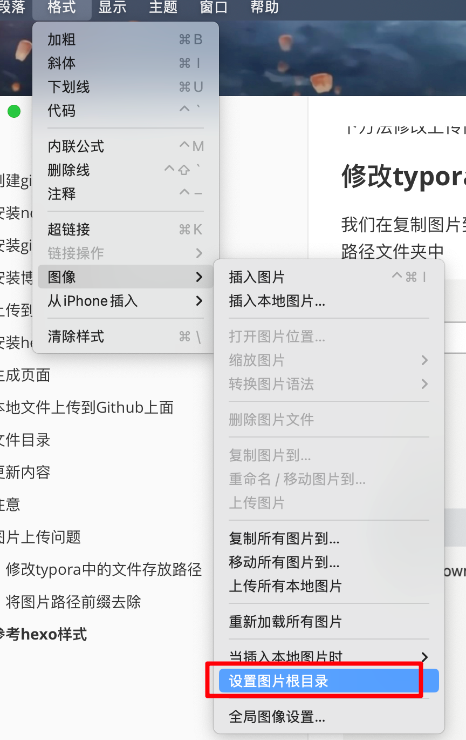Image resolution: width=466 pixels, height=740 pixels.
Task: Go to 参考hexo样式 outline entry
Action: 44,634
